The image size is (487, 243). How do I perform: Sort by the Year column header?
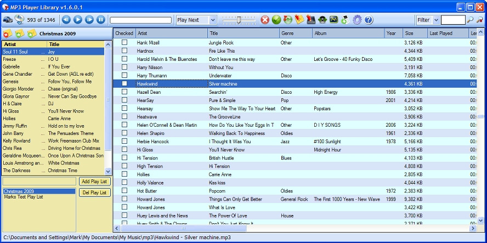click(394, 33)
